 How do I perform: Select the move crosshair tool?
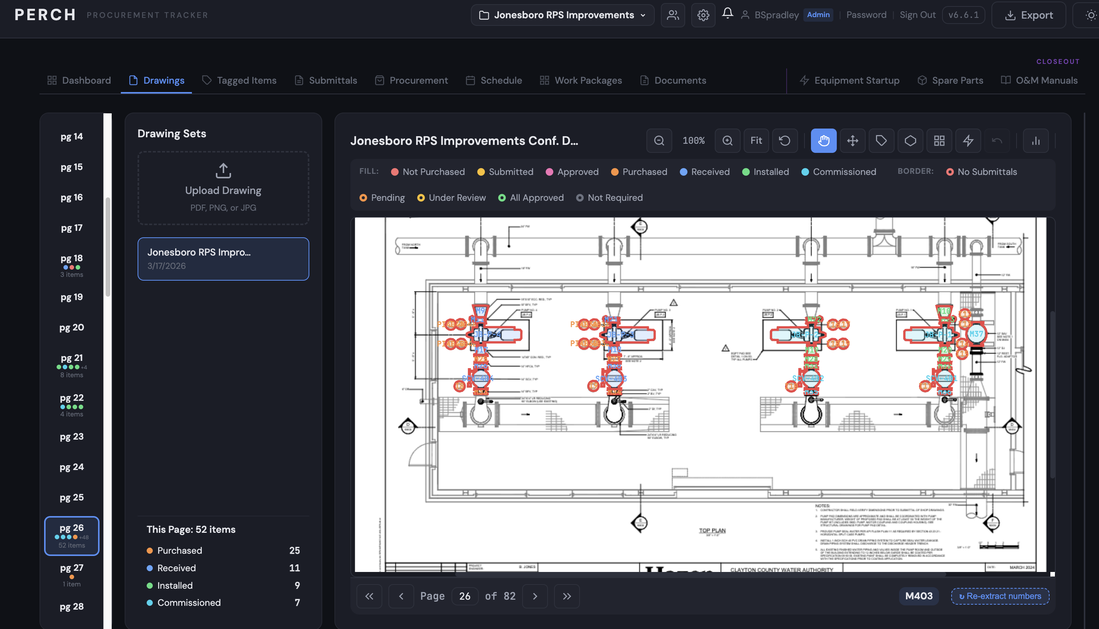coord(852,140)
